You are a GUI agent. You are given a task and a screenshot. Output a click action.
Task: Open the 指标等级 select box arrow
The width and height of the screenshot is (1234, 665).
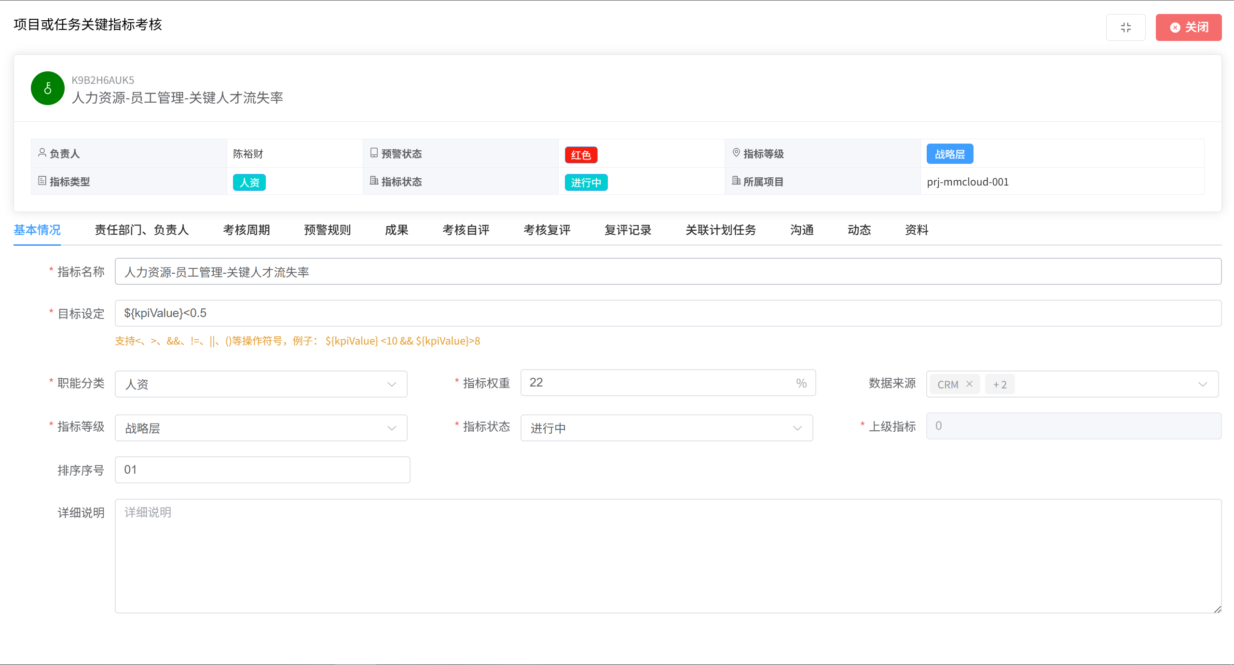tap(391, 428)
